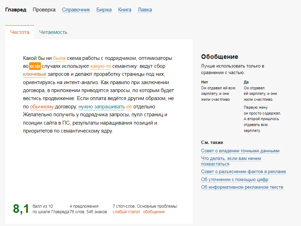
Task: Click underlined word "была" in text
Action: [x=59, y=58]
